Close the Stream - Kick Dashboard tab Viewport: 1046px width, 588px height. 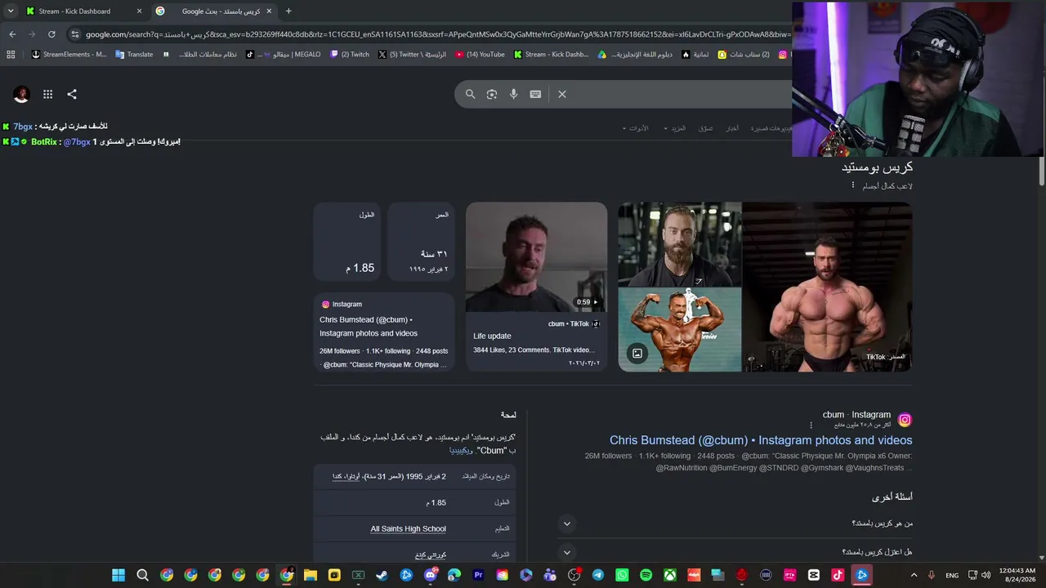point(139,11)
